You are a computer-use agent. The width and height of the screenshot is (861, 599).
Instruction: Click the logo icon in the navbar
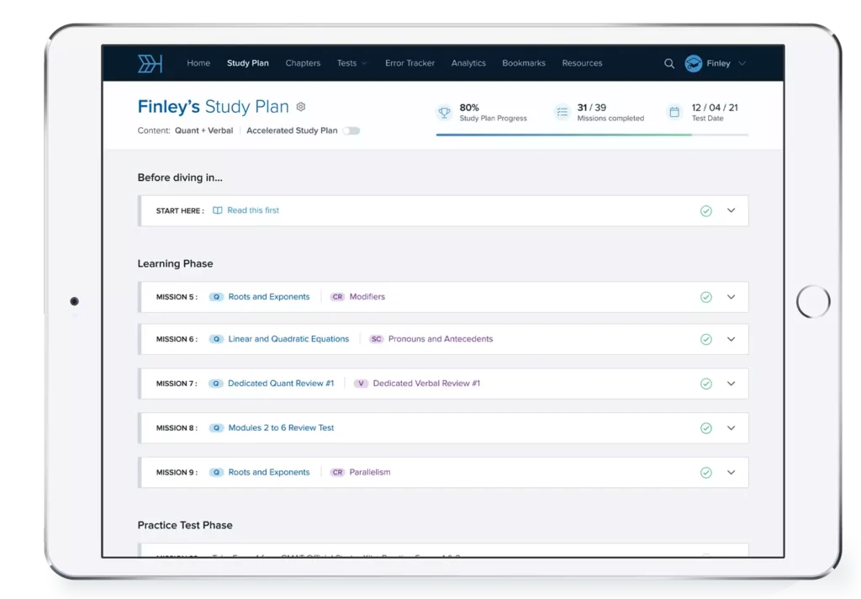(150, 64)
